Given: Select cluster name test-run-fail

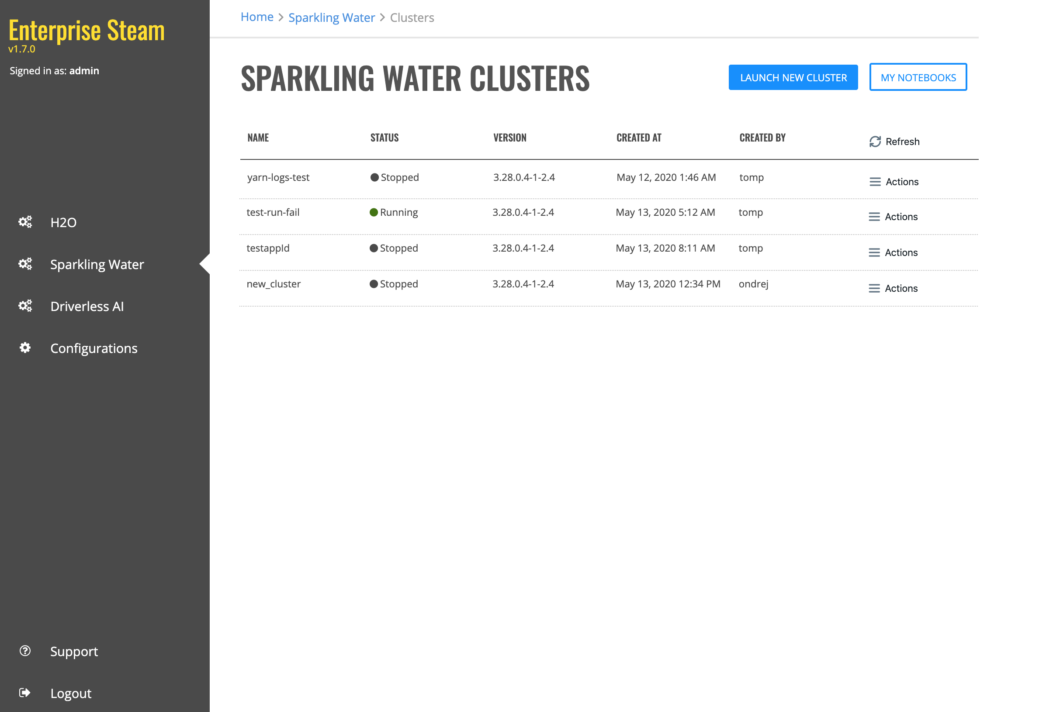Looking at the screenshot, I should 273,212.
